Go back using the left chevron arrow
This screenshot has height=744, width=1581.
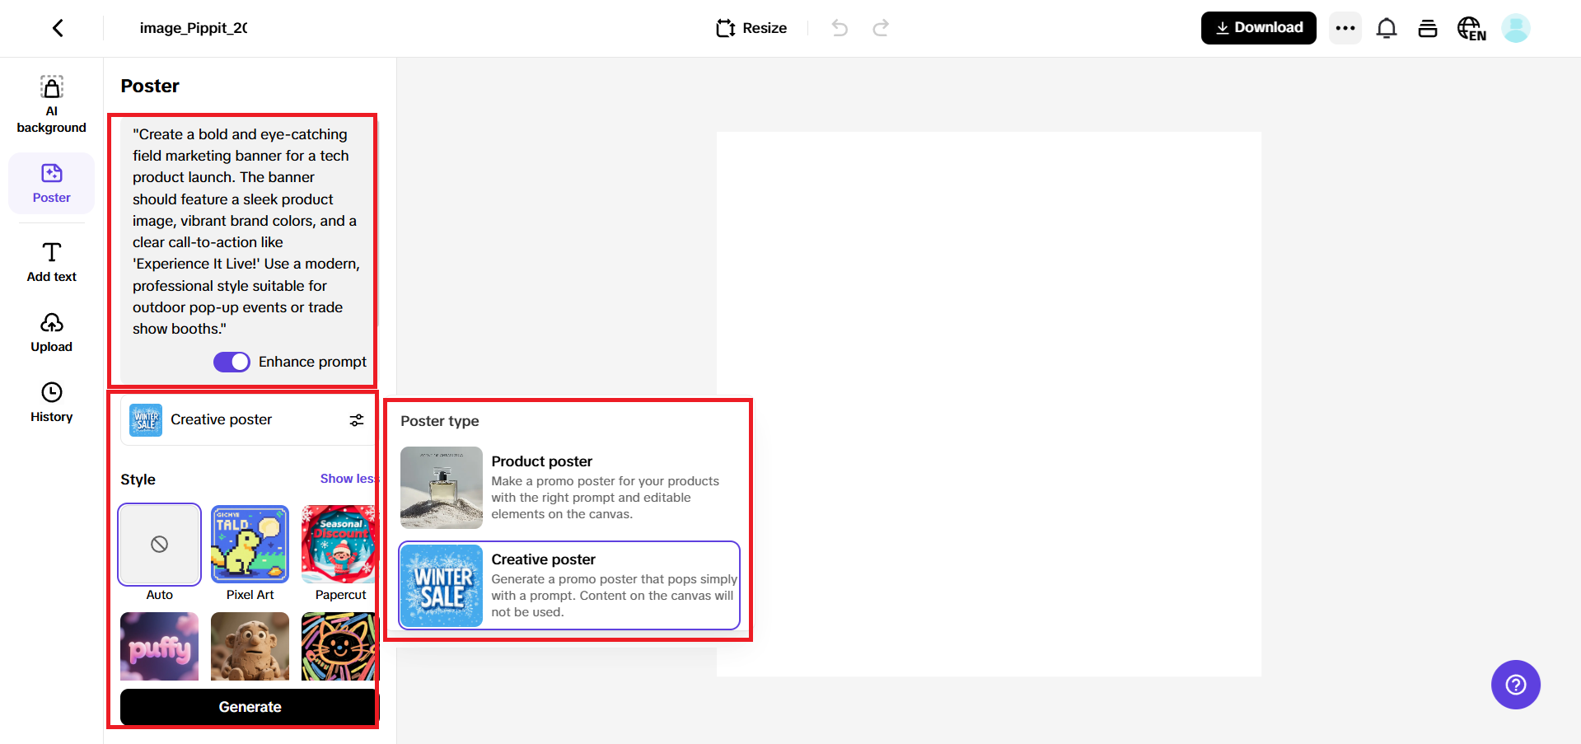(58, 28)
